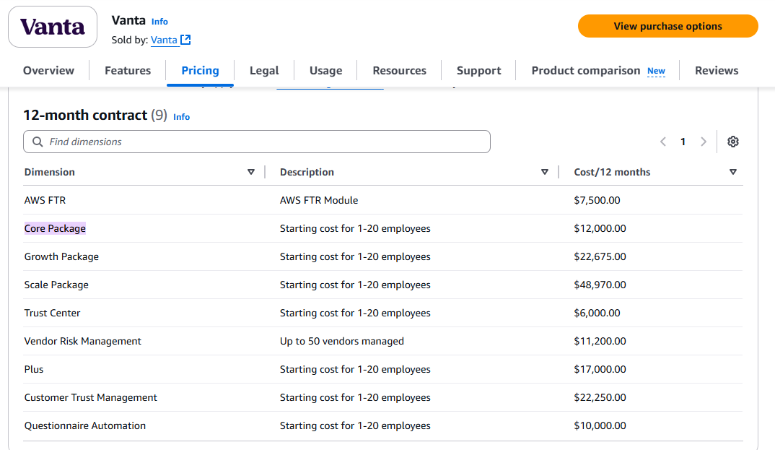Click the $6,000.00 cost value
Screen dimensions: 775x450
click(x=597, y=313)
